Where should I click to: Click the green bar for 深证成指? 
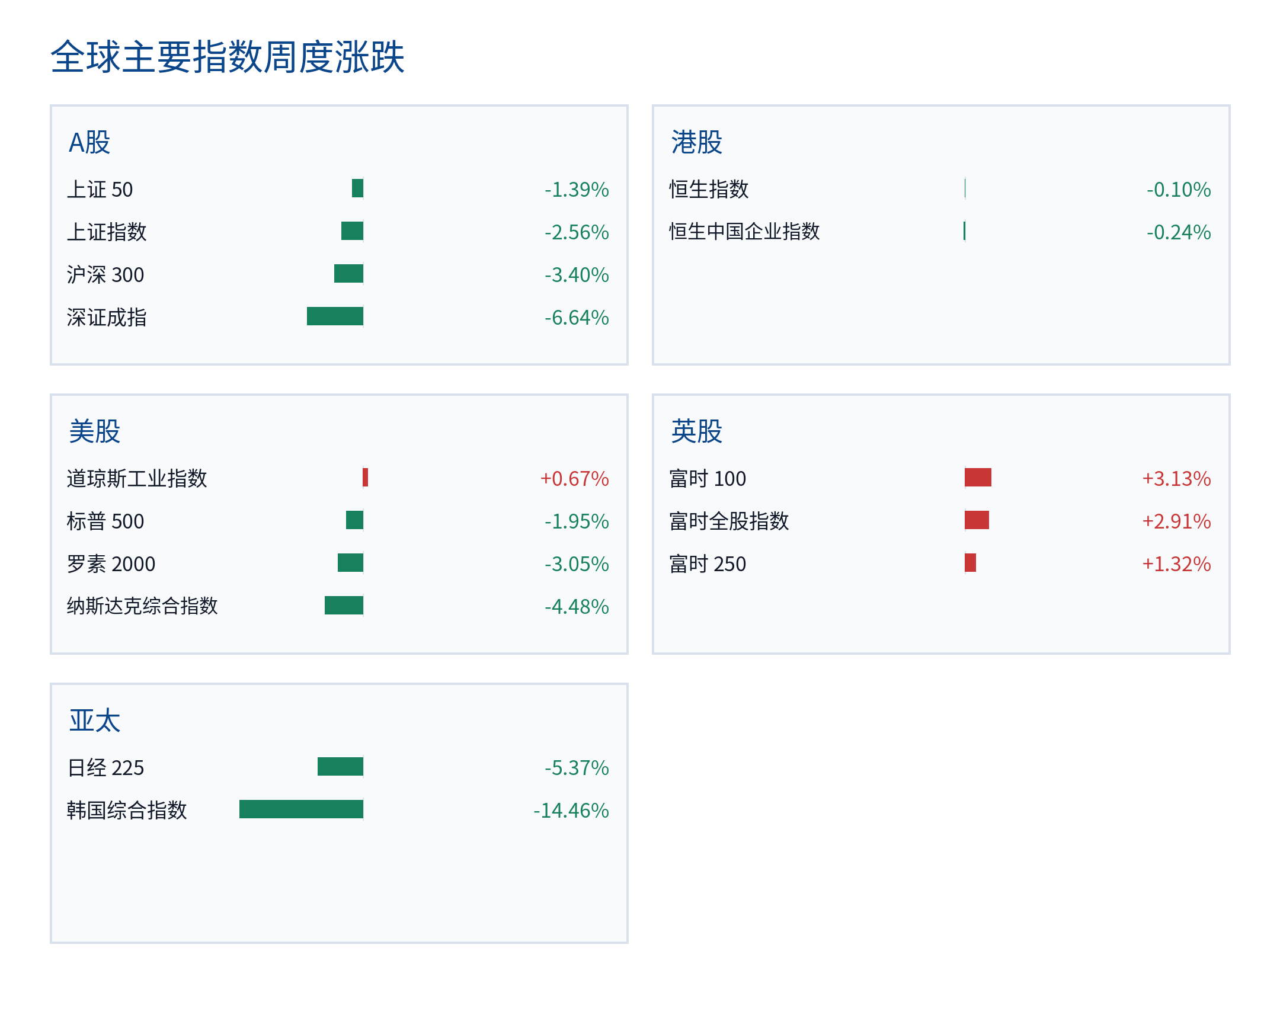click(x=335, y=316)
